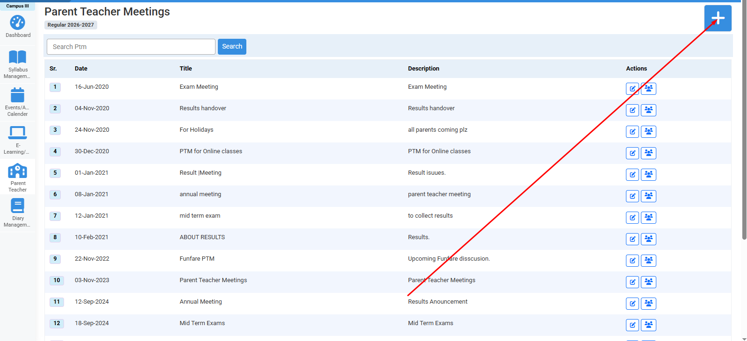The width and height of the screenshot is (747, 341).
Task: Open Diary Management sidebar item
Action: (x=18, y=213)
